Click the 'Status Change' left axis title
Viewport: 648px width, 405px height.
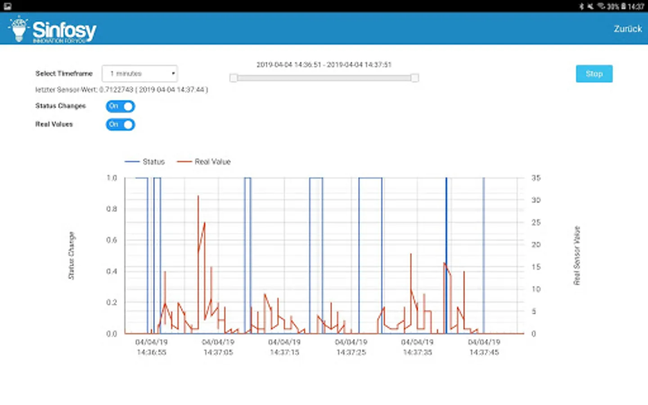click(72, 256)
